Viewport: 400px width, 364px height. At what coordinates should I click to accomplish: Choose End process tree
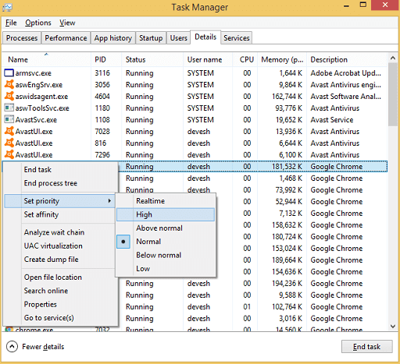pyautogui.click(x=59, y=183)
